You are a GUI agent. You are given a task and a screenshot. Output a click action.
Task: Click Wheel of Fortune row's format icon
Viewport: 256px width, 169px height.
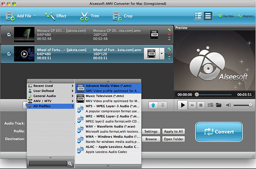point(151,54)
